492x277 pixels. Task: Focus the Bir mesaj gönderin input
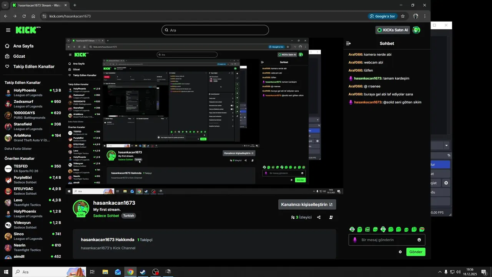(387, 240)
